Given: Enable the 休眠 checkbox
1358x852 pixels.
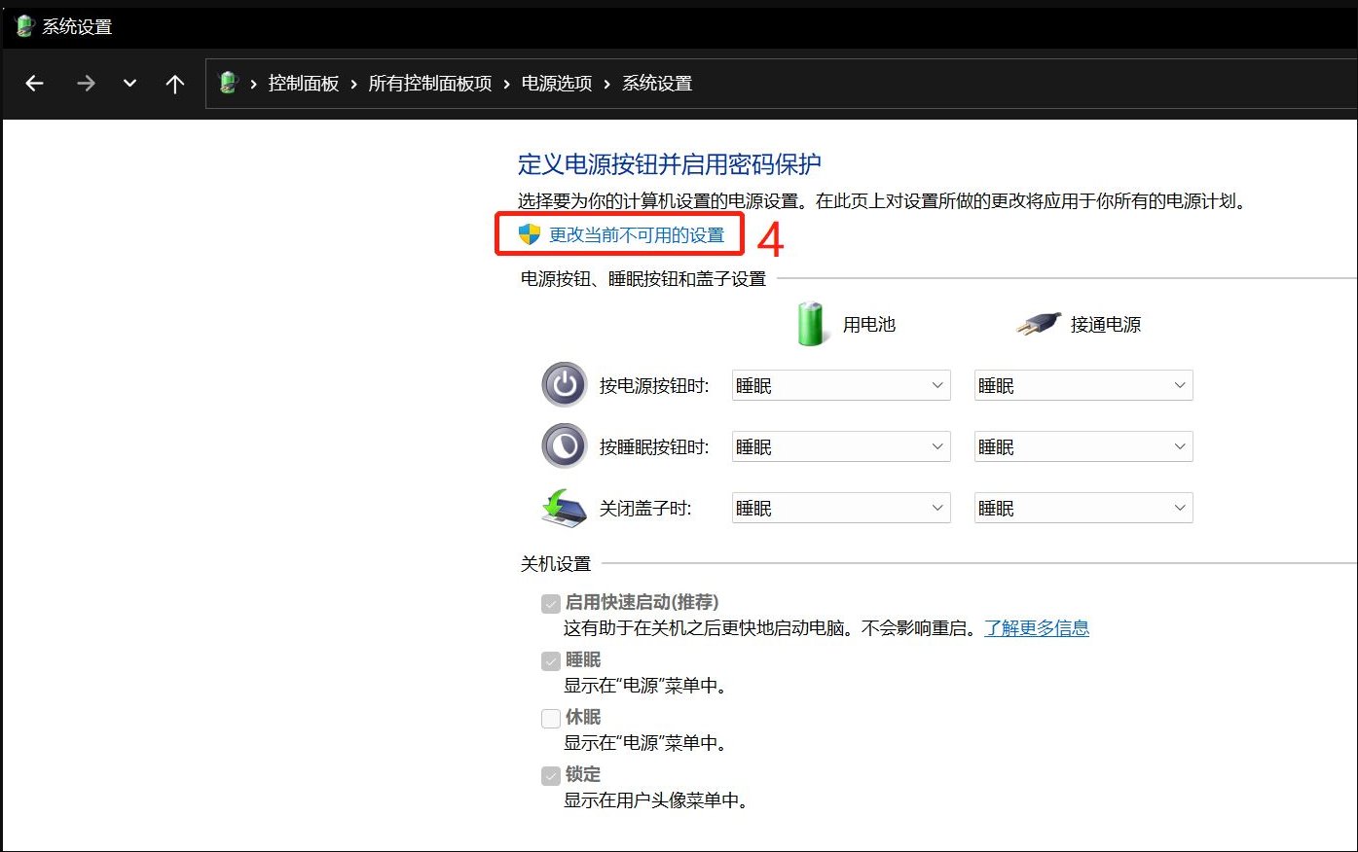Looking at the screenshot, I should coord(550,718).
